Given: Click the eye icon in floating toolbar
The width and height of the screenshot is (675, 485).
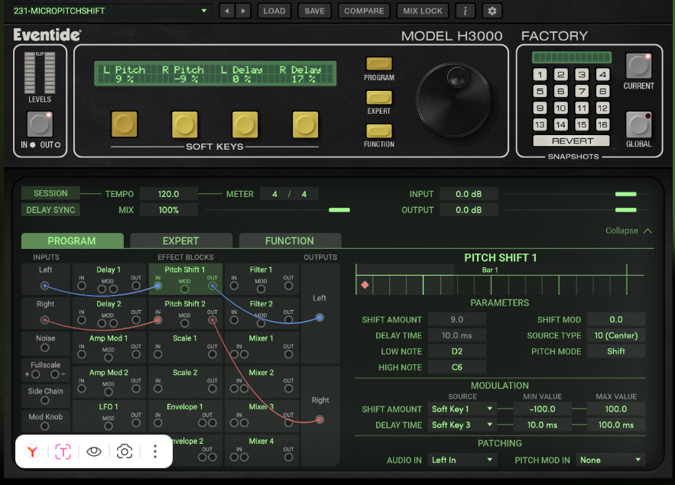Looking at the screenshot, I should [x=94, y=451].
